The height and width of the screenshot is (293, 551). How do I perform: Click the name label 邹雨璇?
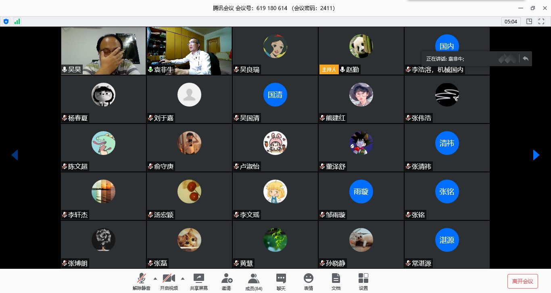point(336,215)
